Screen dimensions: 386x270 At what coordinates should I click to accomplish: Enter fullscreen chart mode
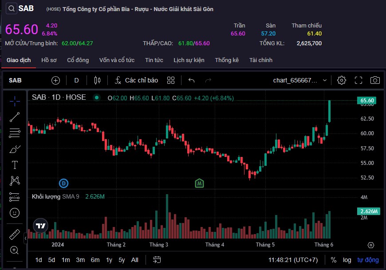point(358,80)
